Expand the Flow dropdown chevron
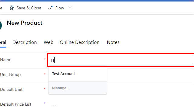The width and height of the screenshot is (194, 109). (70, 8)
